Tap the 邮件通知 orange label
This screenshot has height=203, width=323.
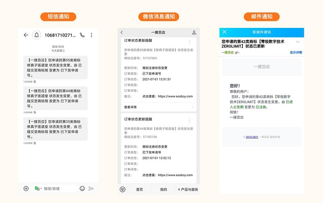tap(262, 17)
